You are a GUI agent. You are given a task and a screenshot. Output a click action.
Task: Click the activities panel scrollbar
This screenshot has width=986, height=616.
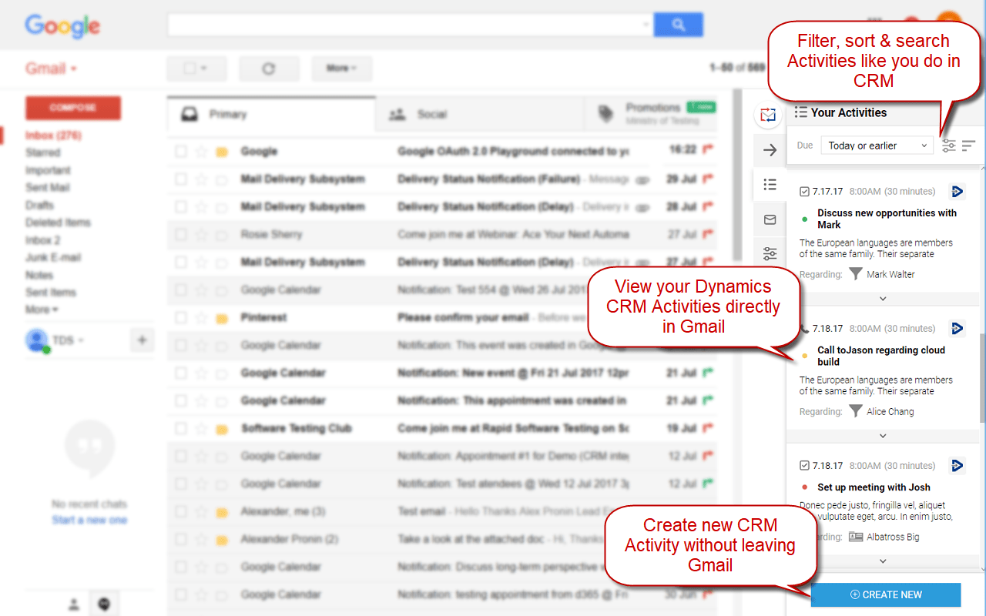982,377
